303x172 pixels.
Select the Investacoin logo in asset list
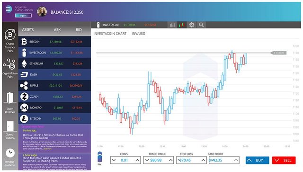(x=24, y=53)
